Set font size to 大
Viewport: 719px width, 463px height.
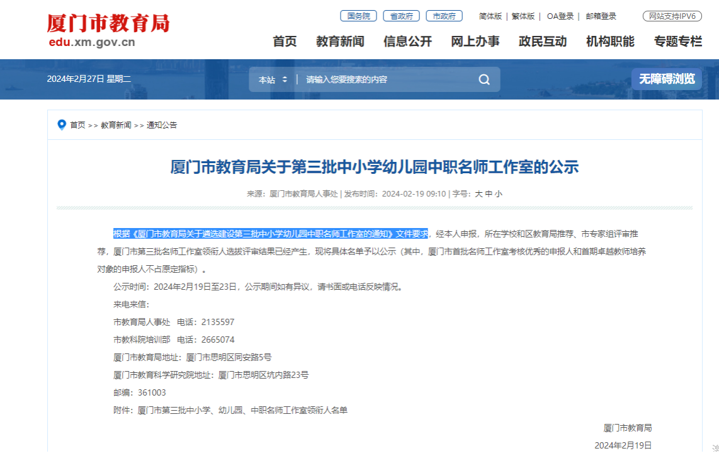[478, 194]
